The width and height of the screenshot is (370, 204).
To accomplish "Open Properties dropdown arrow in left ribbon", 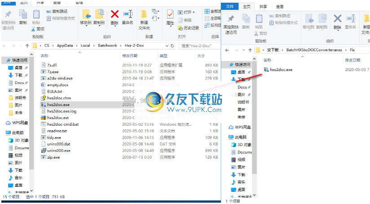I will (x=170, y=26).
